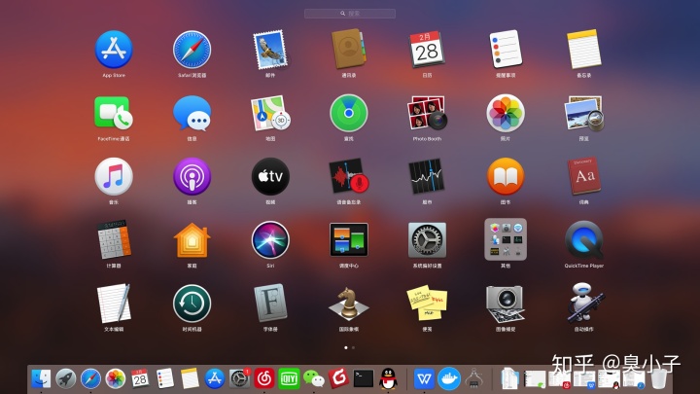Open App Store from the Dock
This screenshot has height=394, width=700.
215,378
